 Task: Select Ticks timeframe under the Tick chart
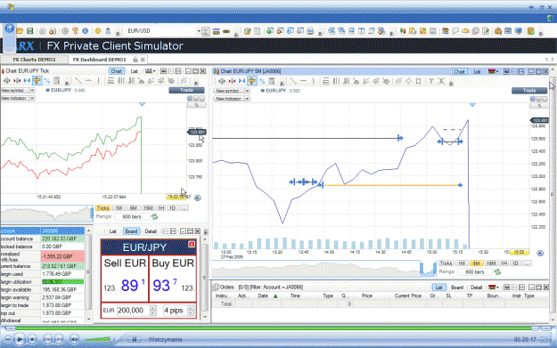tap(103, 208)
